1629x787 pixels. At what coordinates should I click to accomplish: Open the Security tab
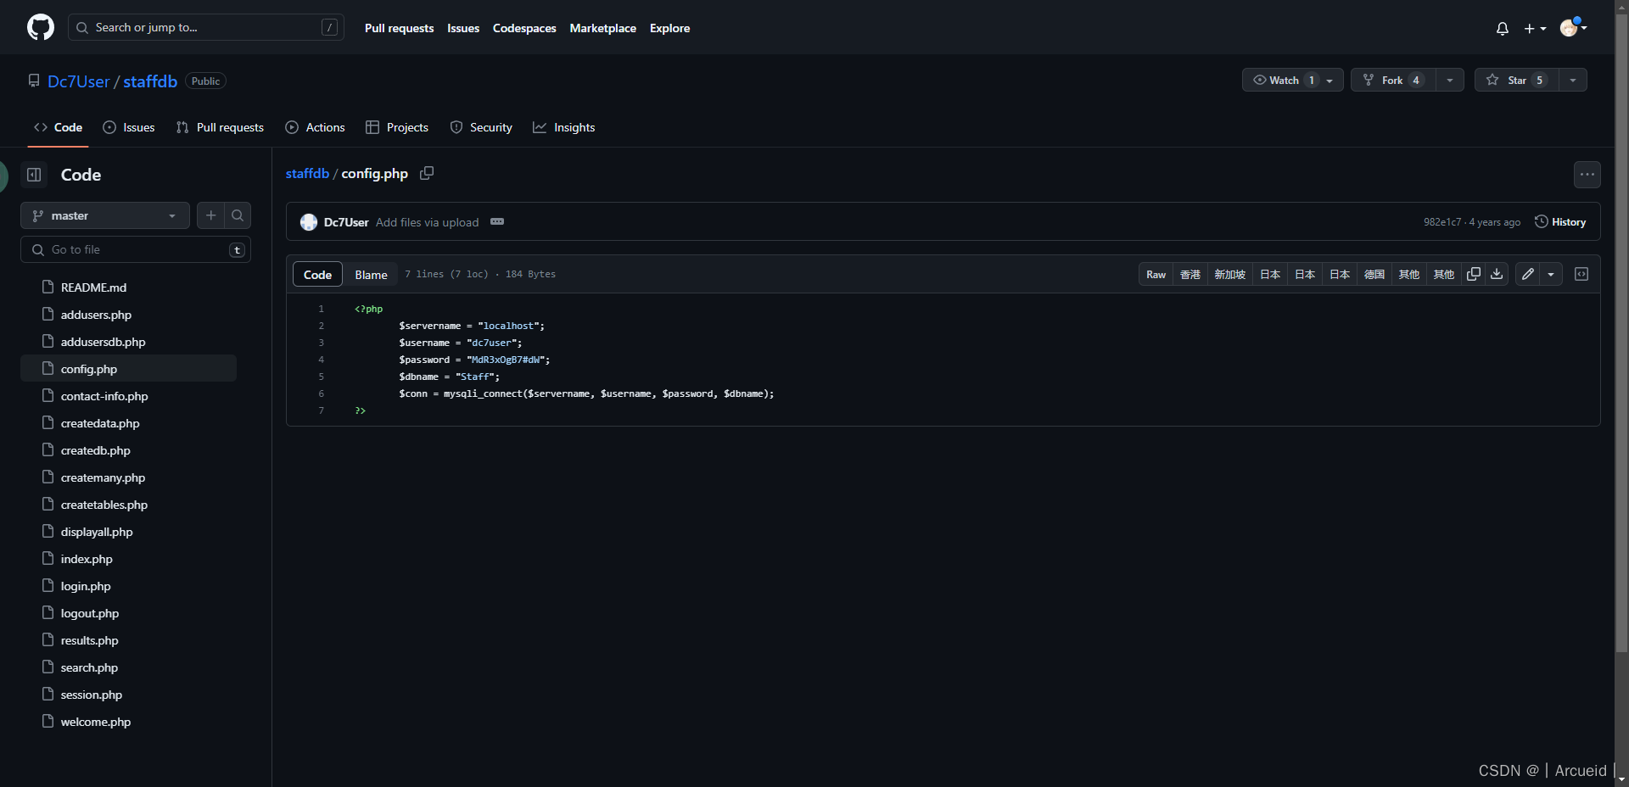(x=481, y=127)
